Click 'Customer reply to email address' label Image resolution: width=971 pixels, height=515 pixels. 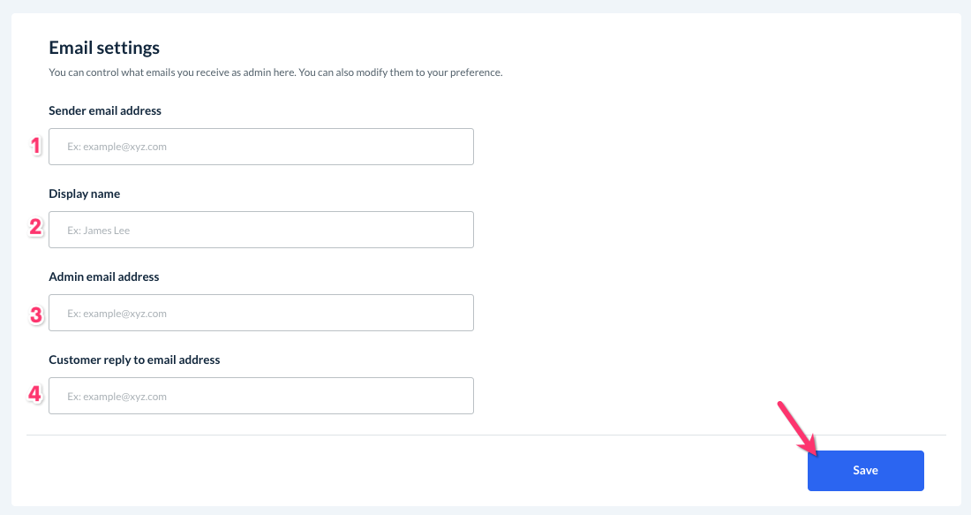134,360
